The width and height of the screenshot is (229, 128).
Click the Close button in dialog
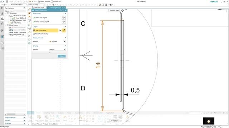tap(62, 56)
